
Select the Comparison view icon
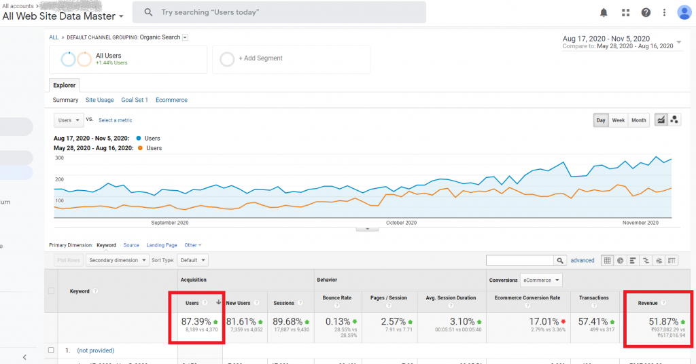pos(646,260)
